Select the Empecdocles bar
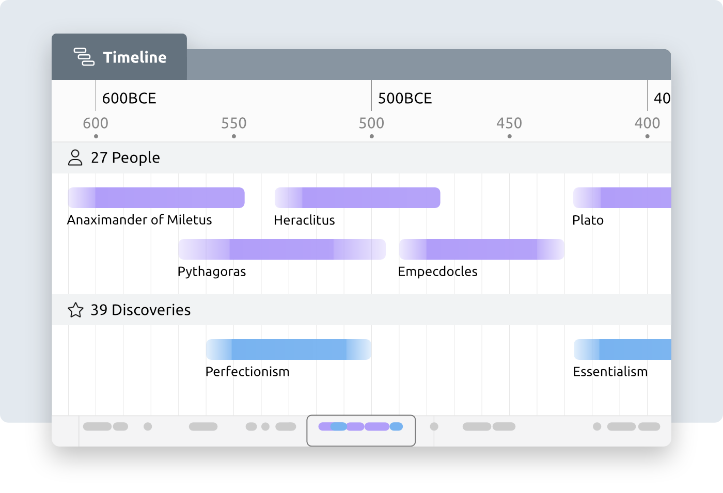Viewport: 723px width, 493px height. 481,249
